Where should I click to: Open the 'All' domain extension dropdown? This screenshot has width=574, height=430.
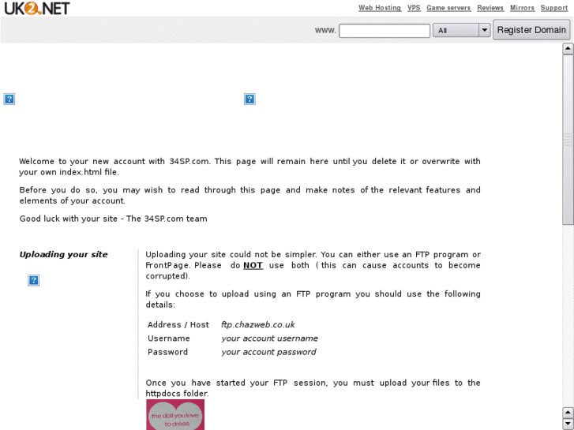click(461, 30)
